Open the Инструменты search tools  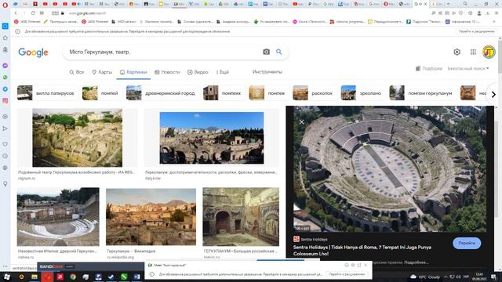(x=267, y=72)
